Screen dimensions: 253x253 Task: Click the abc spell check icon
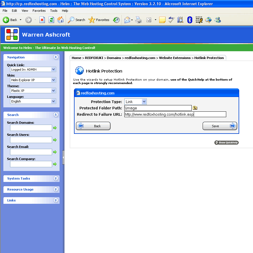tap(171, 20)
